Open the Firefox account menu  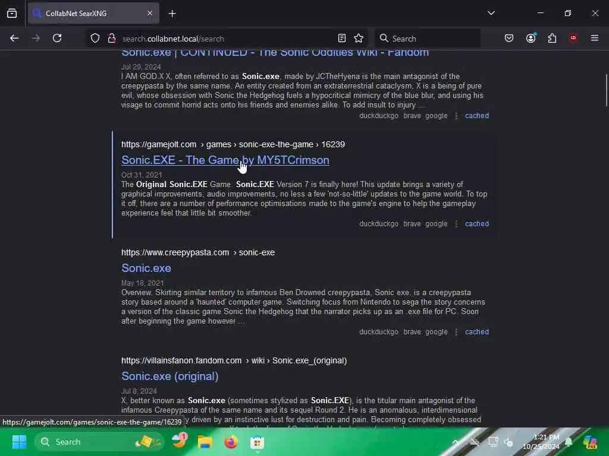531,39
